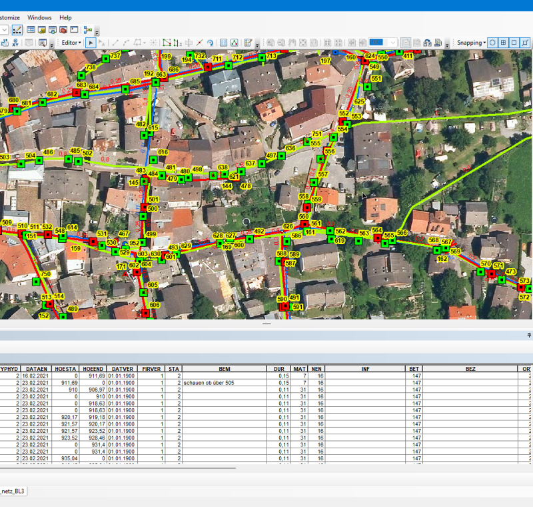533x507 pixels.
Task: Select the Edit tool arrow
Action: [91, 43]
